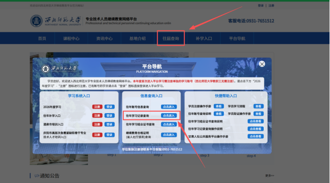Click 登录 for 2026年度学习

click(110, 107)
